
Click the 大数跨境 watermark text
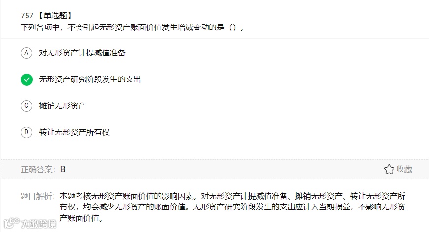(x=39, y=224)
